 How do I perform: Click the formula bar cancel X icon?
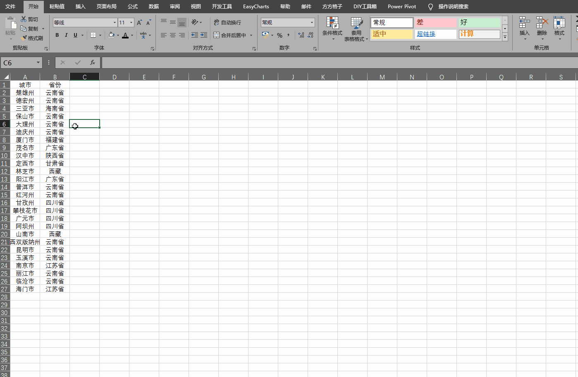[63, 62]
